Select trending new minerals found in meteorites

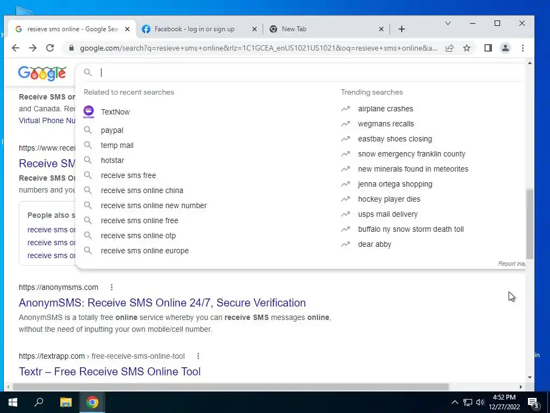pyautogui.click(x=413, y=169)
